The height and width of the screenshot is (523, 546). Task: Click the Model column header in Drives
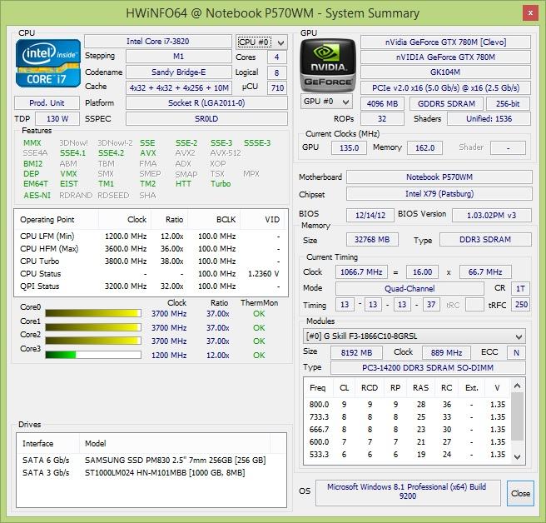[175, 444]
